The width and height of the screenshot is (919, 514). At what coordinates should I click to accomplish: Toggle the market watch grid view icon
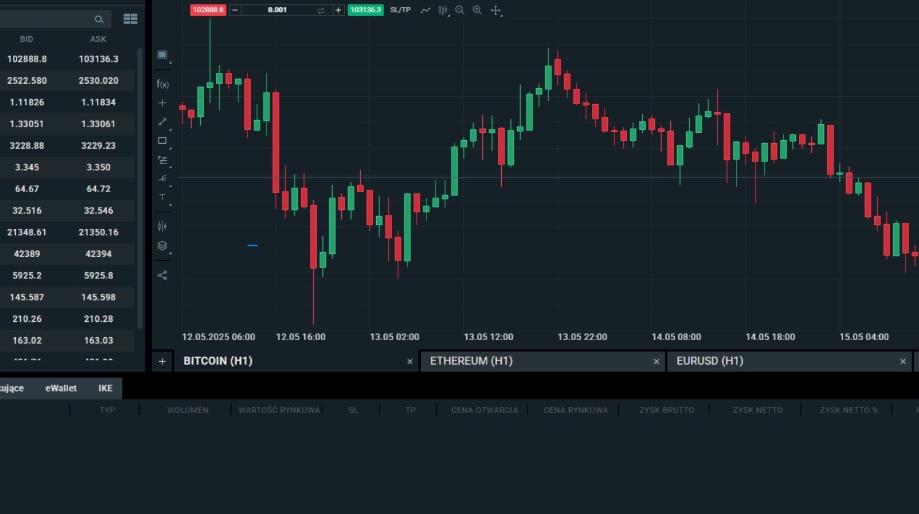130,19
